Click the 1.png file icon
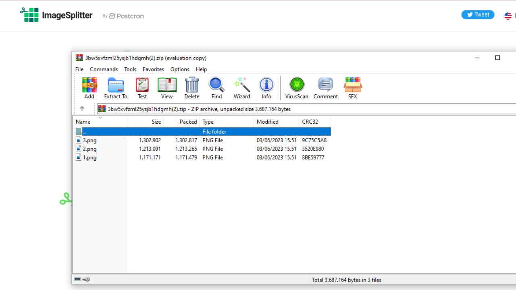This screenshot has width=516, height=290. [x=79, y=157]
